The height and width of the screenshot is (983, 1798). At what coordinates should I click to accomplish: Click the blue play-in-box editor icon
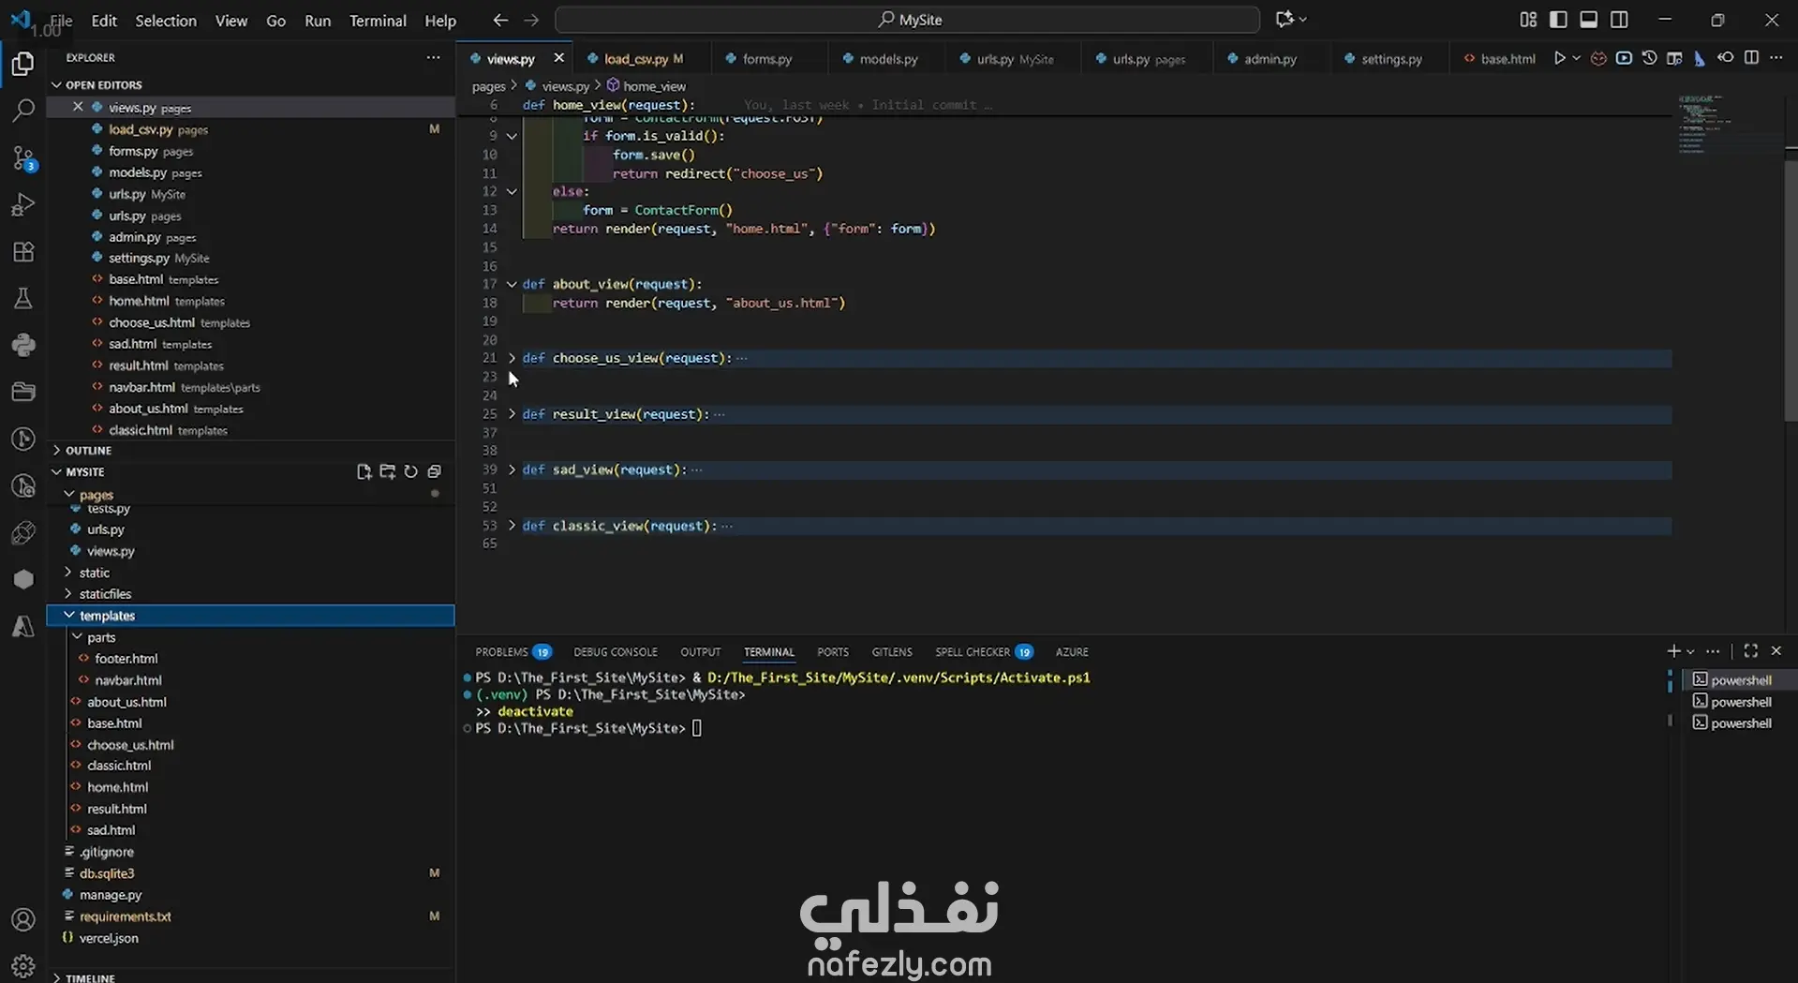coord(1624,58)
